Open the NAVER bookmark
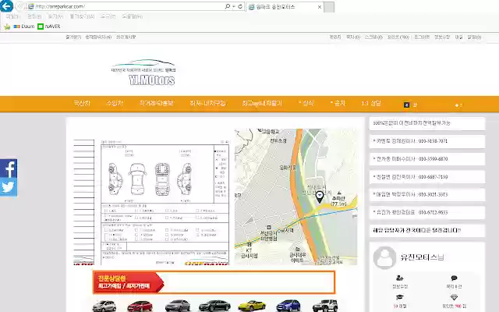Viewport: 499px width, 312px height. coord(49,27)
